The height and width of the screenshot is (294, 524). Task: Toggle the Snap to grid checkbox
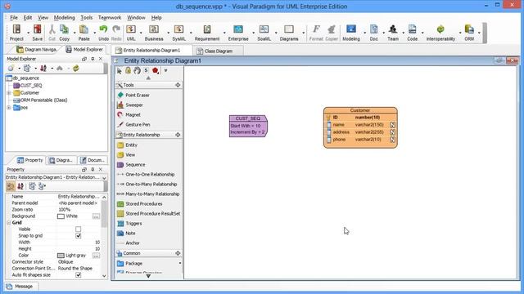pos(79,236)
